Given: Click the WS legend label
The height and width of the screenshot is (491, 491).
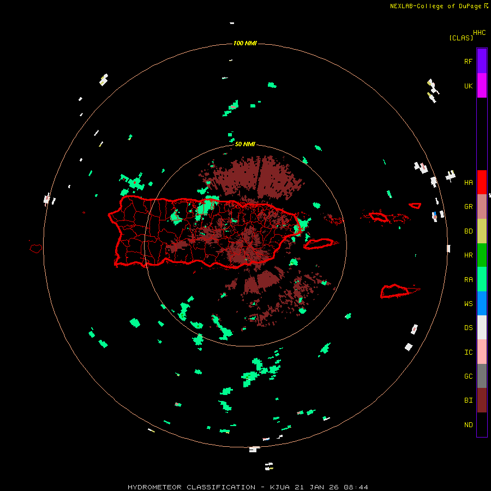Looking at the screenshot, I should pyautogui.click(x=468, y=304).
